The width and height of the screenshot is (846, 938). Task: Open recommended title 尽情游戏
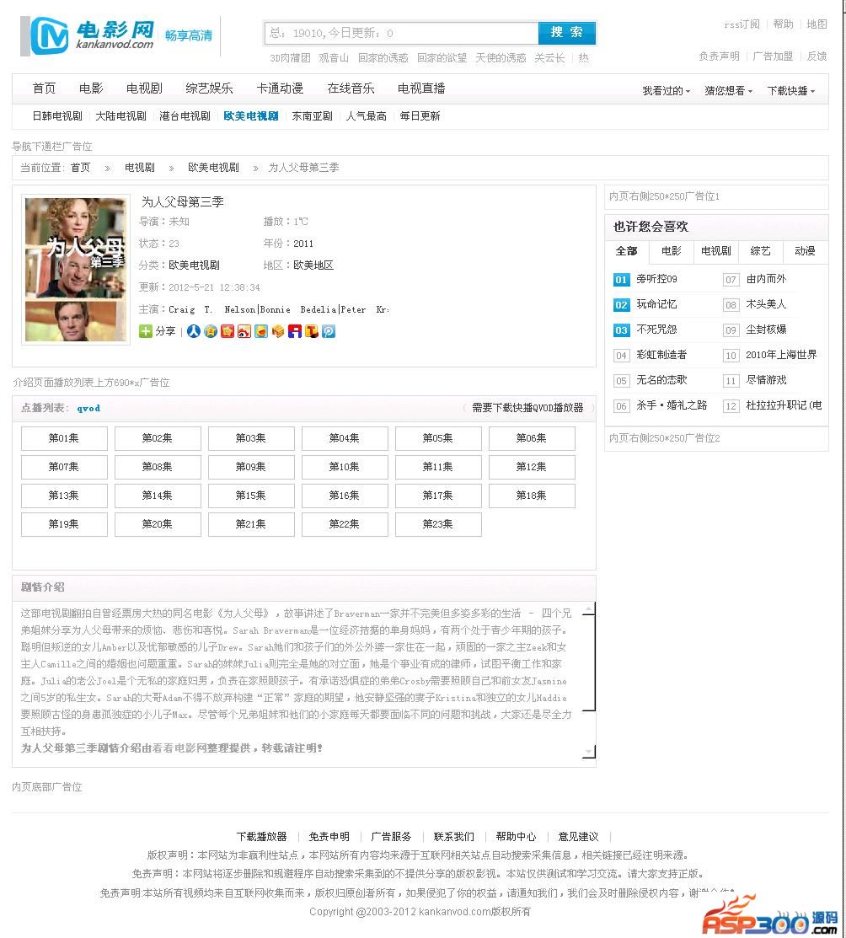767,379
